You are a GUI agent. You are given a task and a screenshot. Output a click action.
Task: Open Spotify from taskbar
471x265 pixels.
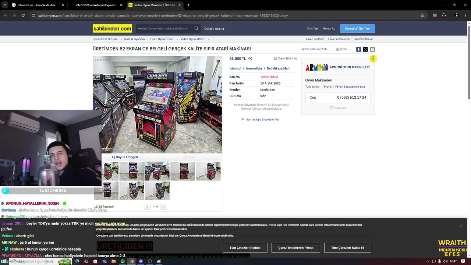[123, 261]
